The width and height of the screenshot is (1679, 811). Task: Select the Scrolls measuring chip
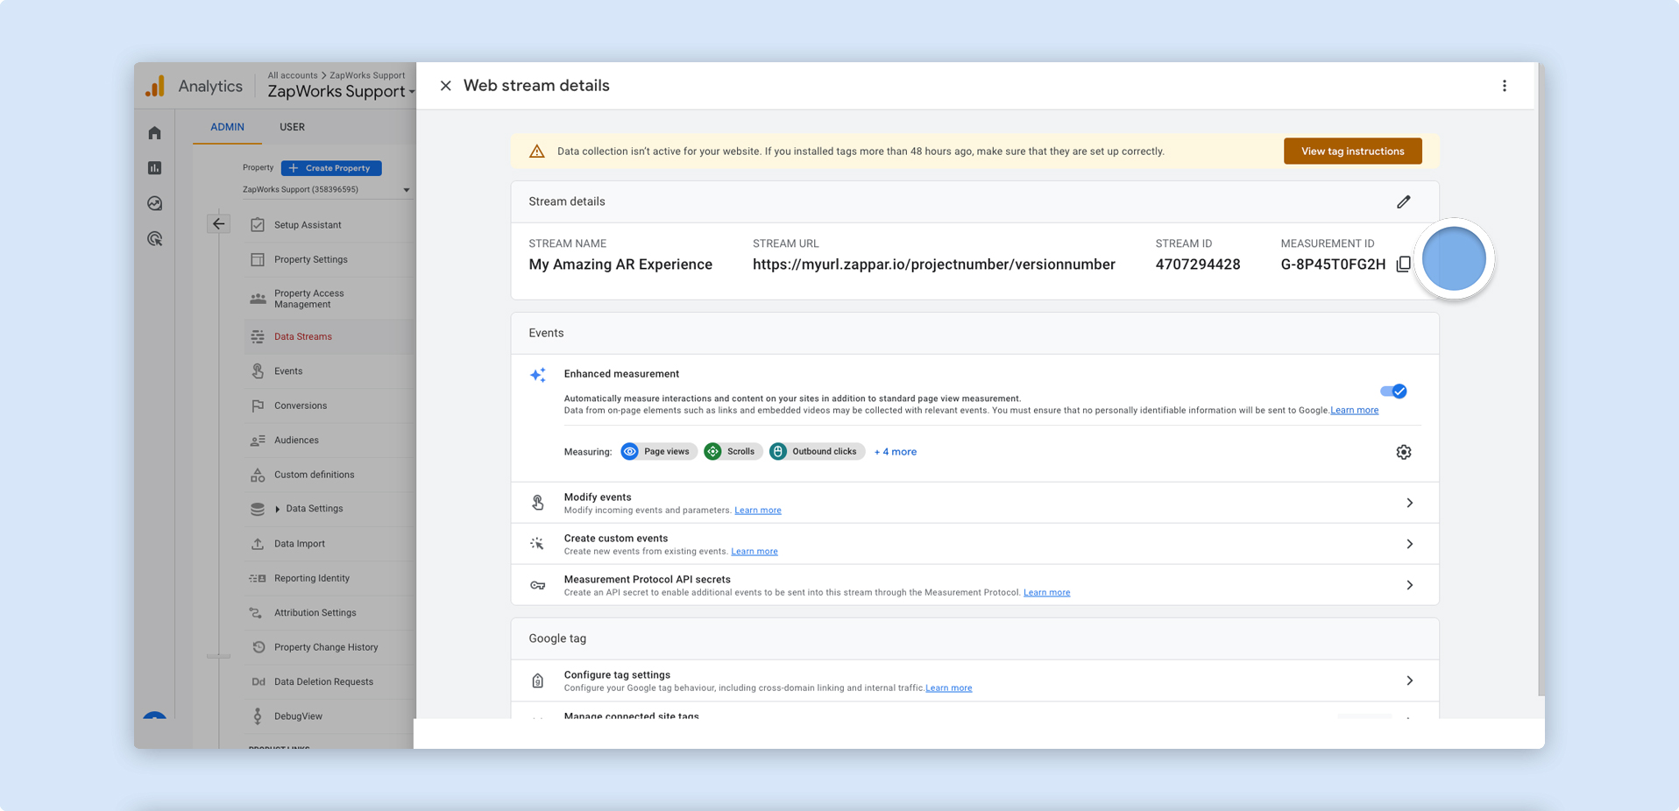pos(733,452)
